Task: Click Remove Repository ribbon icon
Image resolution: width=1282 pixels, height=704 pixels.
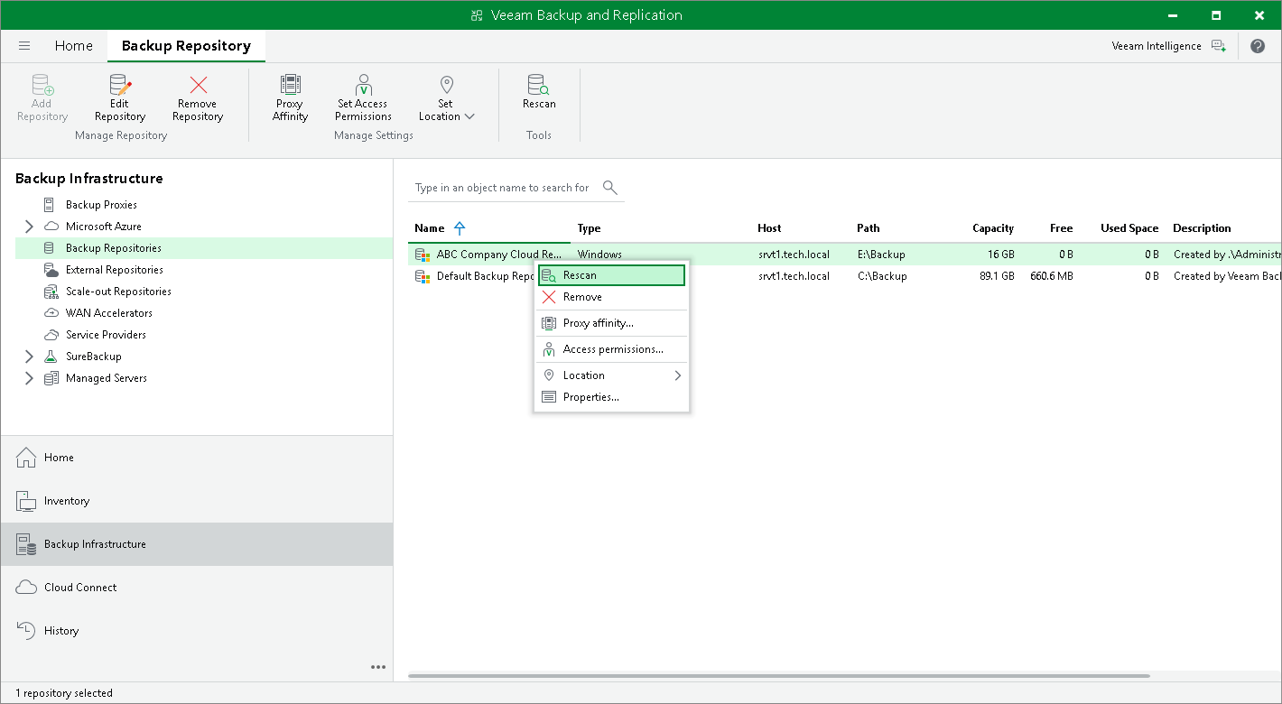Action: [198, 86]
